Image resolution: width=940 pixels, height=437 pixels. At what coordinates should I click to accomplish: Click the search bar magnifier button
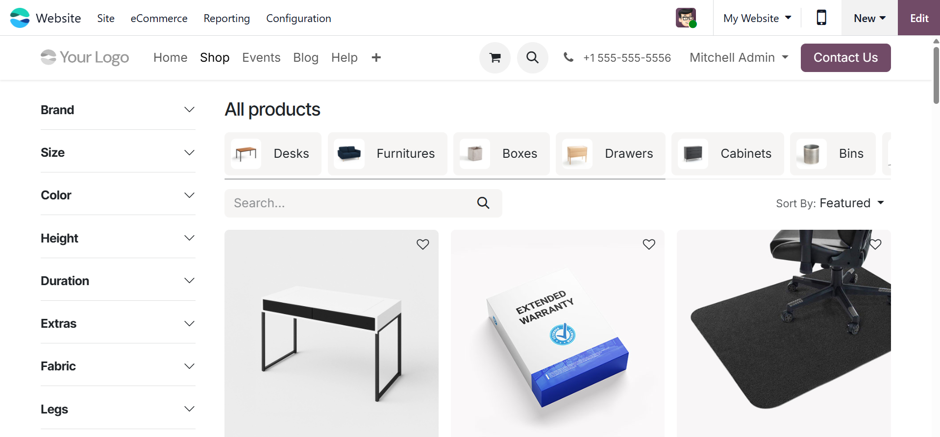pyautogui.click(x=483, y=203)
